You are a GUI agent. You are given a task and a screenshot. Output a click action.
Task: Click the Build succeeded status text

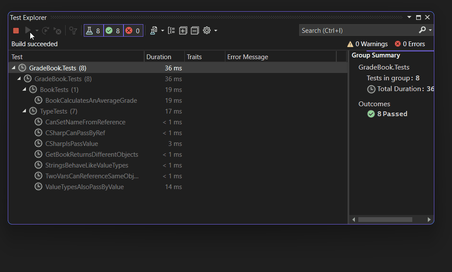(35, 44)
